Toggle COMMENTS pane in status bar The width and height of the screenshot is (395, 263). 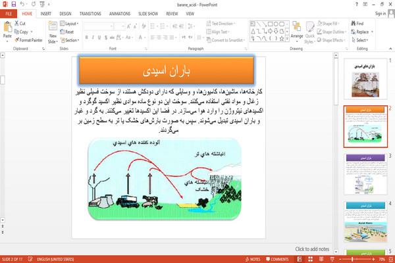point(277,259)
